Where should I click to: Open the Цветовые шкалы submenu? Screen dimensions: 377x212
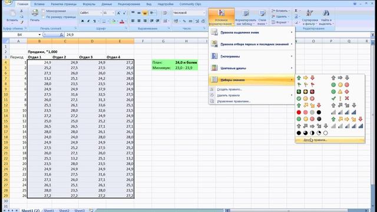pos(252,68)
